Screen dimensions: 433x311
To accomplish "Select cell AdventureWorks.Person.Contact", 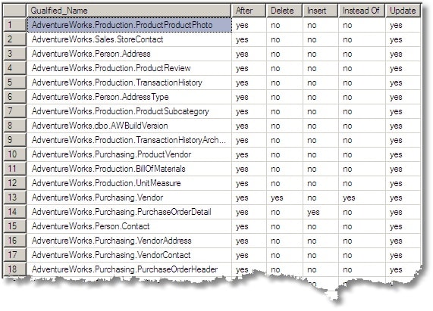I will click(129, 226).
